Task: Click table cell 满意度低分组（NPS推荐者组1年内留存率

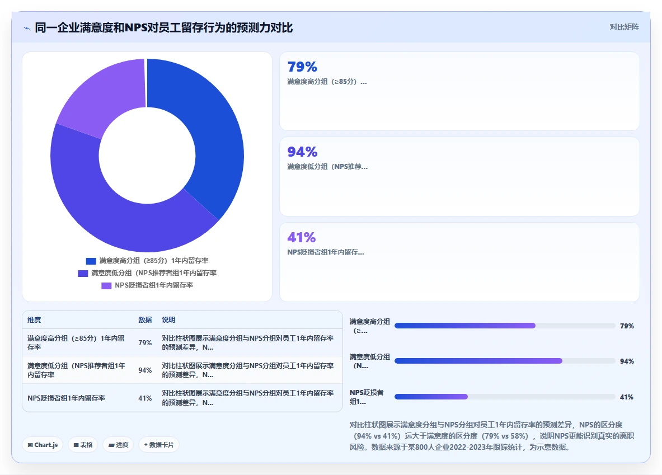Action: pos(77,370)
